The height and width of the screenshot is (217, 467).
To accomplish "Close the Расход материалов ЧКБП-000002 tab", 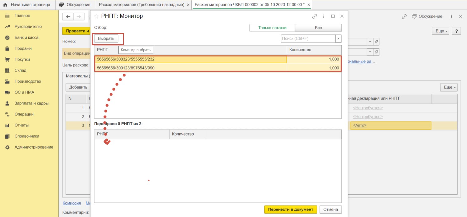I will pos(308,5).
